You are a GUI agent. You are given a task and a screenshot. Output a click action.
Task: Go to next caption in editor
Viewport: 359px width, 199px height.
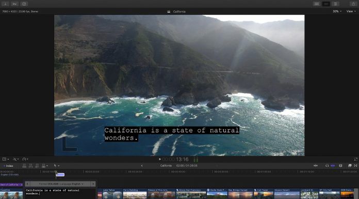tap(93, 184)
